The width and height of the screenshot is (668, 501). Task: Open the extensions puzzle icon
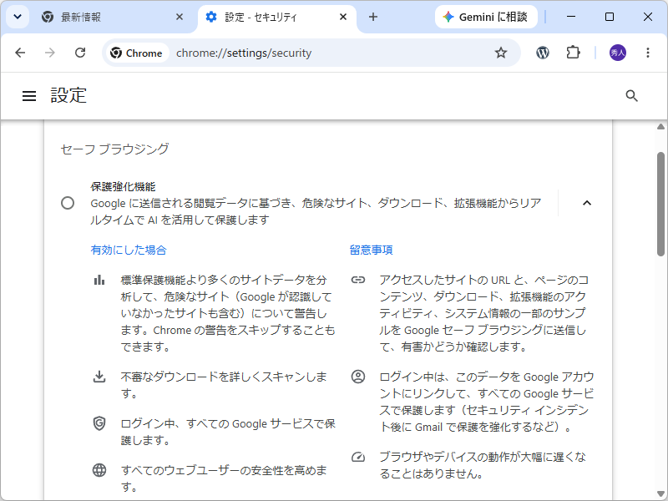coord(573,53)
